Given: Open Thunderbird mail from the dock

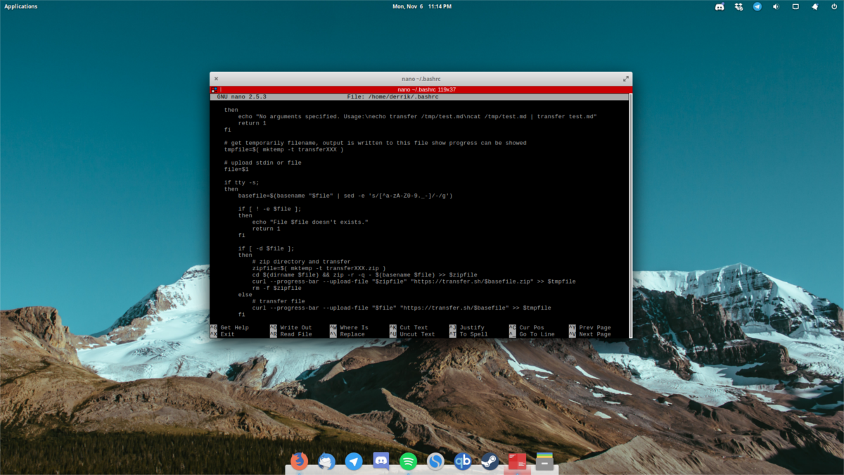Looking at the screenshot, I should coord(326,462).
